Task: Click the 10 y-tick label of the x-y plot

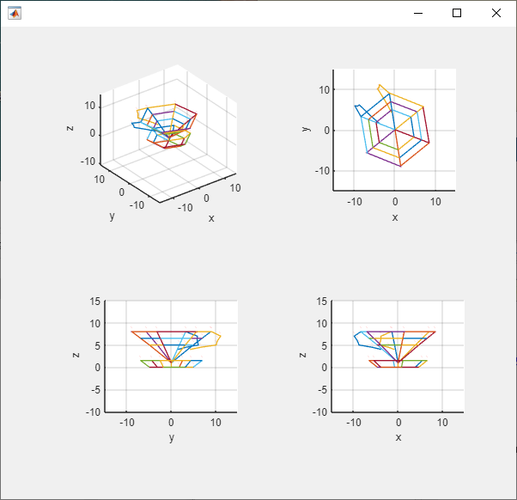Action: 325,89
